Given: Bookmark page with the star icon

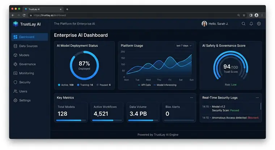Looking at the screenshot, I should coord(244,15).
